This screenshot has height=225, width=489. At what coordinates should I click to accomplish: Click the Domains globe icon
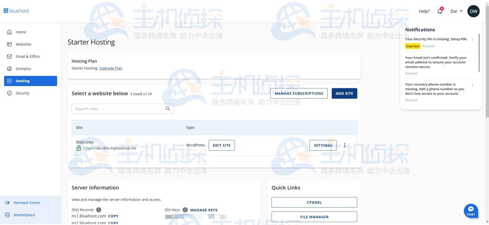(9, 69)
